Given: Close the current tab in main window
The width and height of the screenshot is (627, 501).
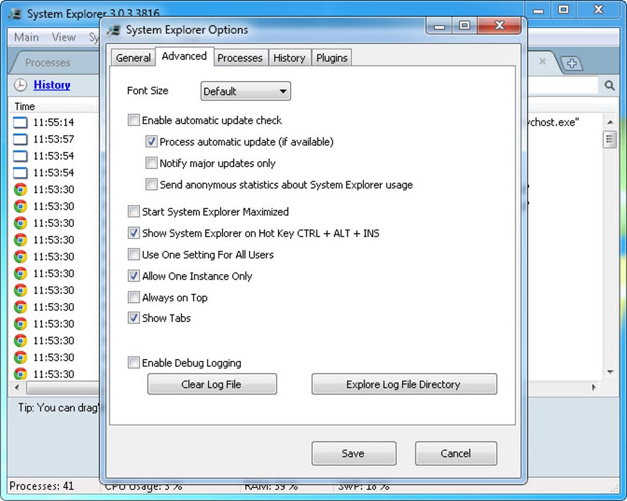Looking at the screenshot, I should [x=542, y=61].
